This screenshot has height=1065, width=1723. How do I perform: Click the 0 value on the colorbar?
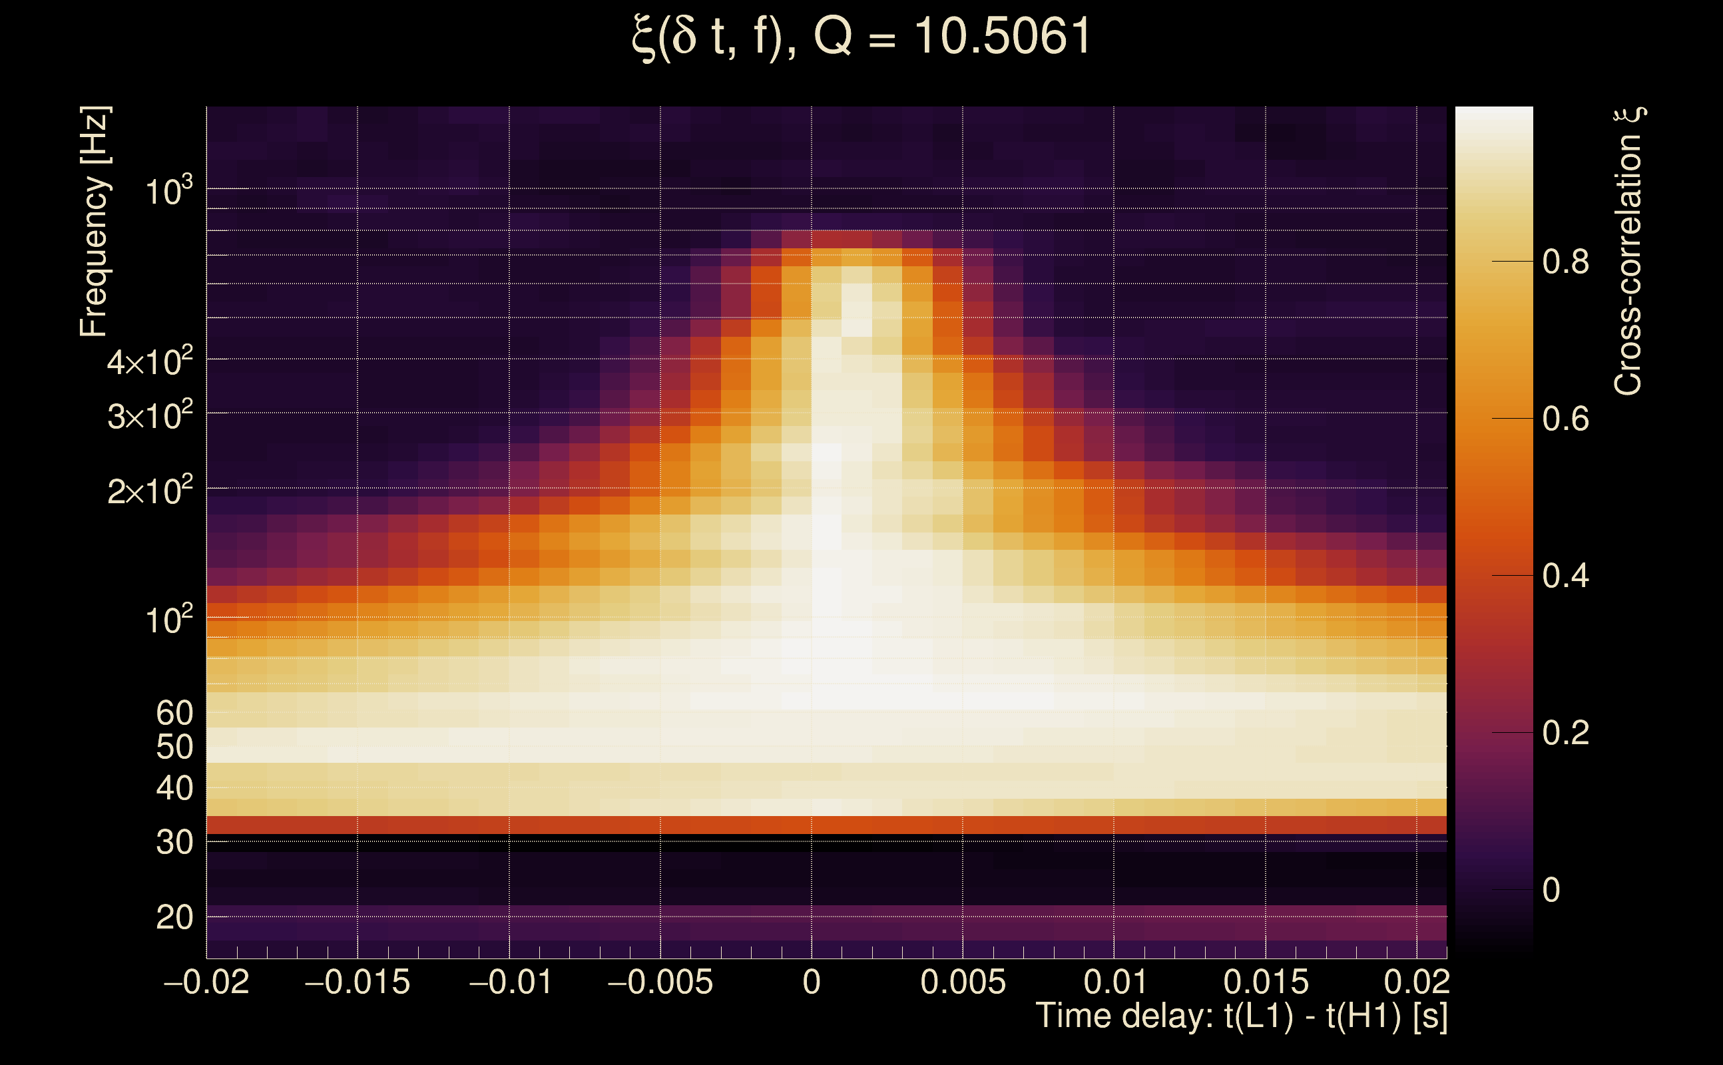[1551, 891]
